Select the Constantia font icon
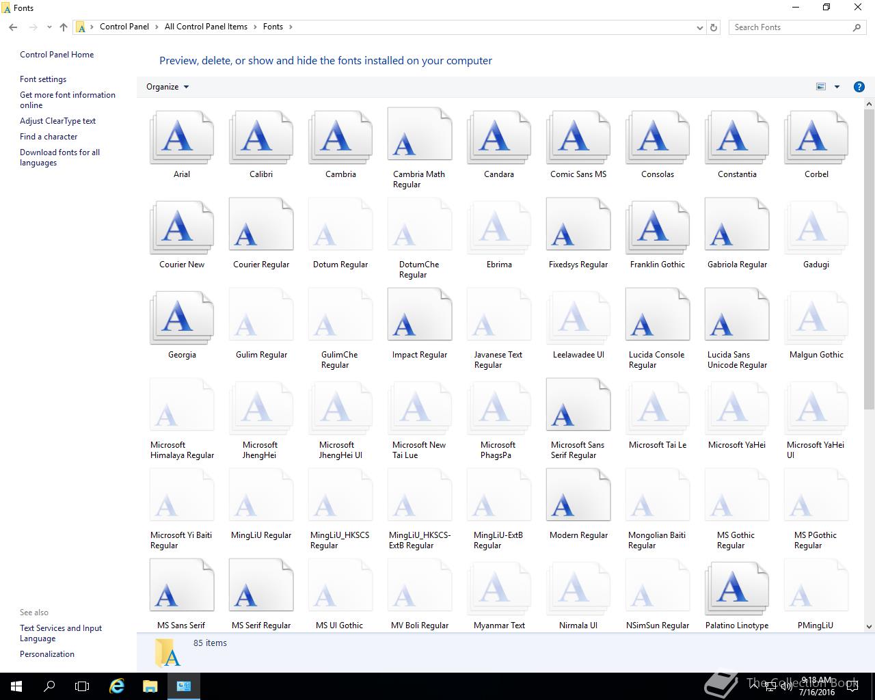This screenshot has height=700, width=875. pyautogui.click(x=737, y=138)
